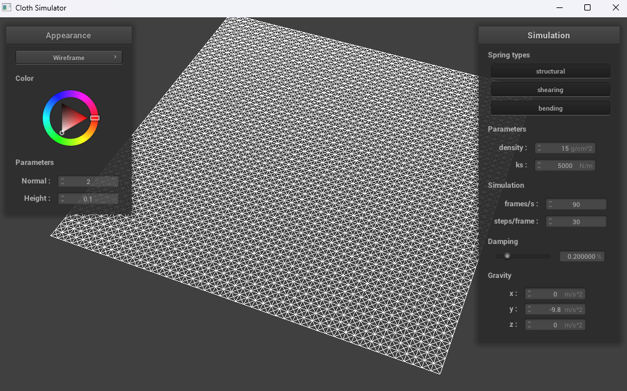
Task: Click the damping percentage value box
Action: pyautogui.click(x=581, y=256)
